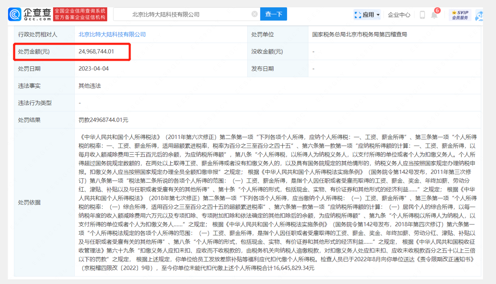Image resolution: width=496 pixels, height=284 pixels.
Task: Click the 24,968,744.01 penalty amount value
Action: click(96, 52)
